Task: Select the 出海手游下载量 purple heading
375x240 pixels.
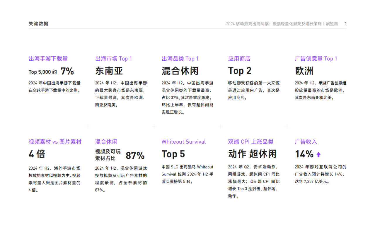Action: 48,59
